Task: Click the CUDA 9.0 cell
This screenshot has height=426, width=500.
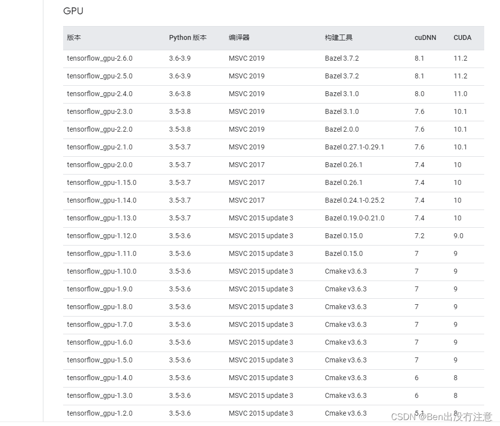Action: pyautogui.click(x=459, y=236)
